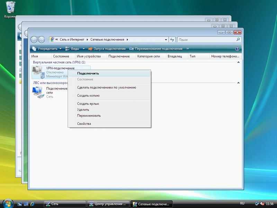Open address bar history dropdown arrow
This screenshot has height=208, width=277.
166,40
